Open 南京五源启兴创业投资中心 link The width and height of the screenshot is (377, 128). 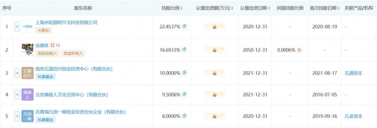pyautogui.click(x=74, y=69)
